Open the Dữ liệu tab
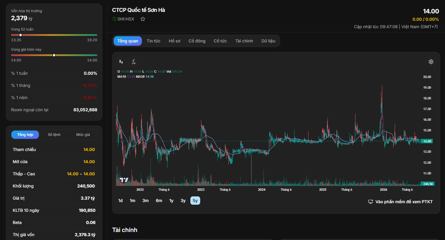The width and height of the screenshot is (445, 240). coord(268,41)
